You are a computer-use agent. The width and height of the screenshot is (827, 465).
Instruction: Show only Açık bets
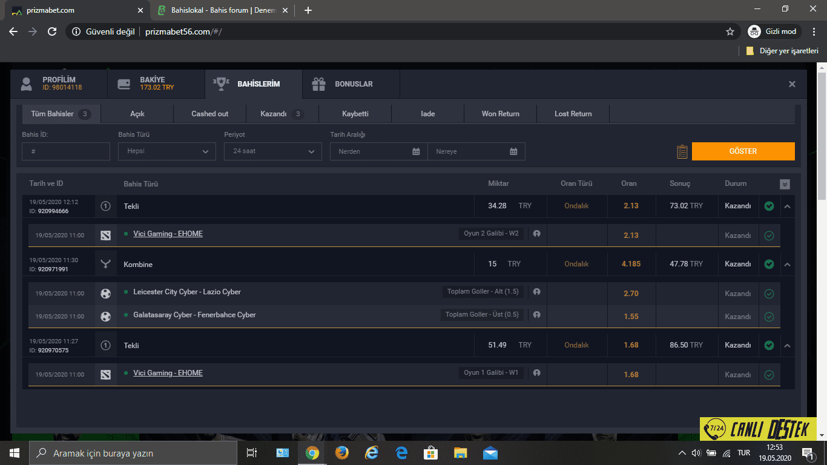point(137,114)
